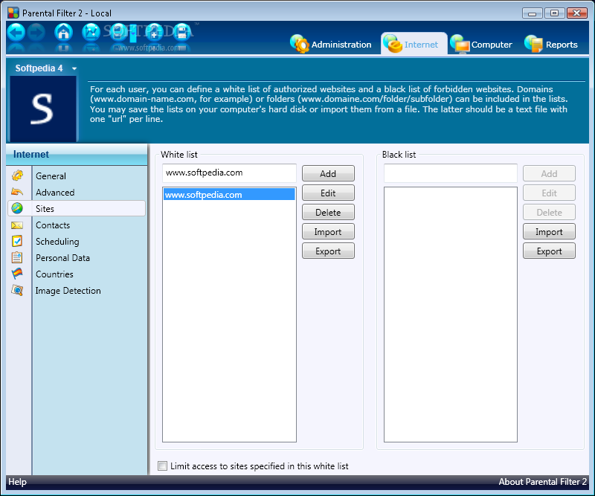Viewport: 595px width, 496px height.
Task: Click Edit in the White list
Action: (328, 193)
